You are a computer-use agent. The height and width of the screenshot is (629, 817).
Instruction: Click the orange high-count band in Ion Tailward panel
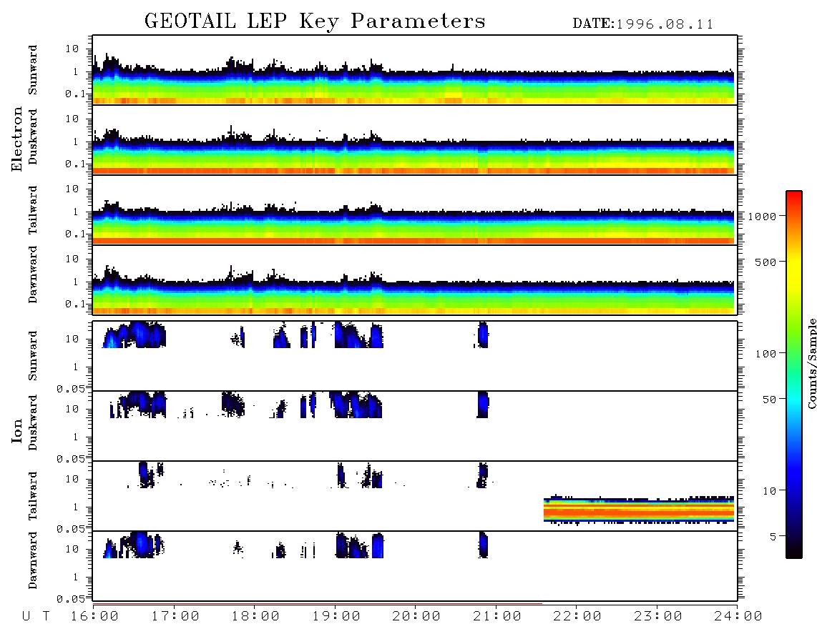coord(639,512)
